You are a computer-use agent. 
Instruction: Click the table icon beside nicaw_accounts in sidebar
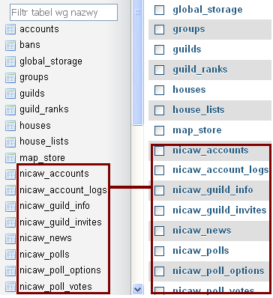click(10, 174)
